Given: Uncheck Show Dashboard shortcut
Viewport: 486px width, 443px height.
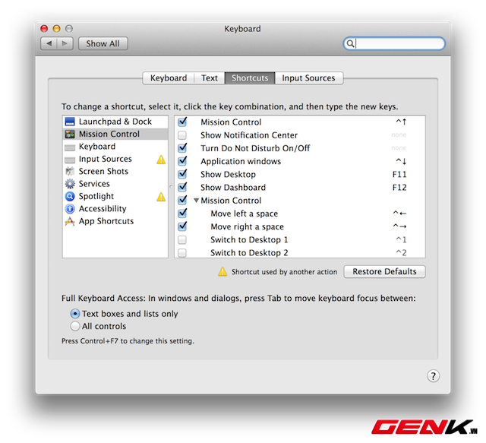Looking at the screenshot, I should click(182, 187).
